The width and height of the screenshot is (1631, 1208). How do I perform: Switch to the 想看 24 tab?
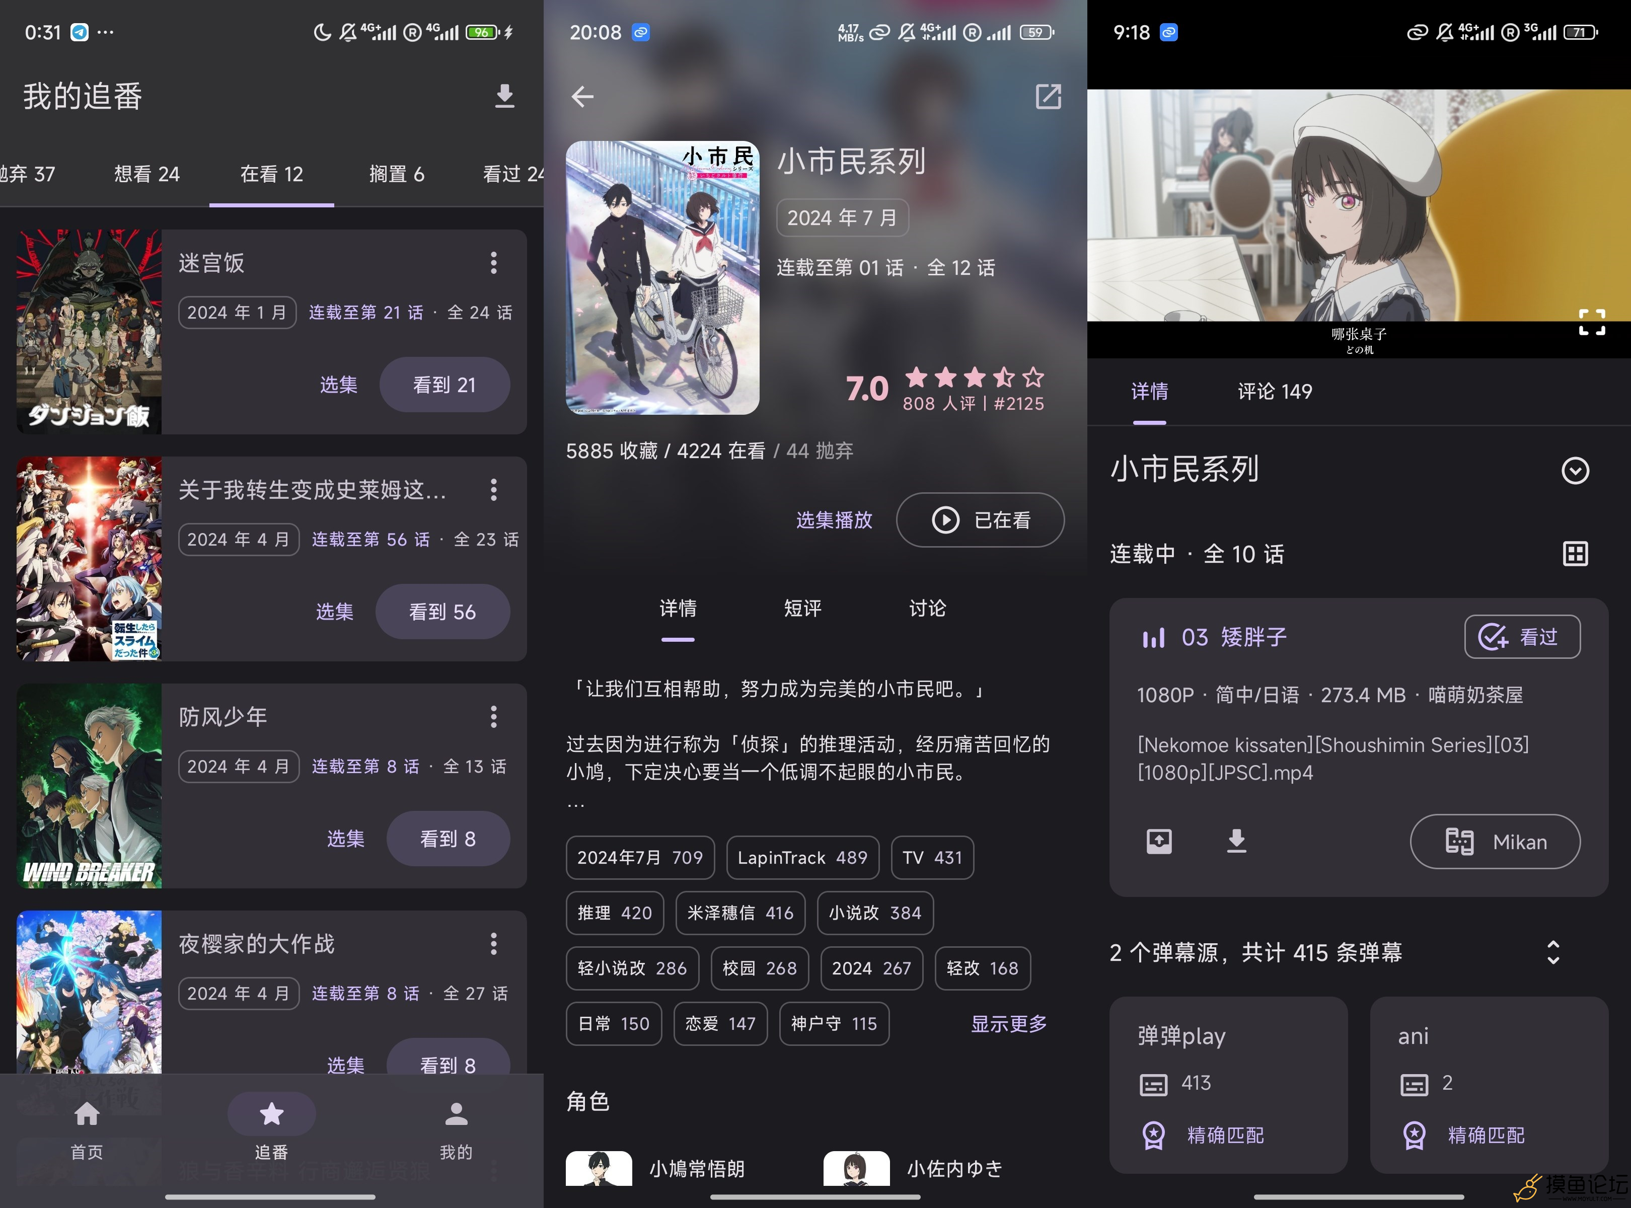(x=146, y=174)
